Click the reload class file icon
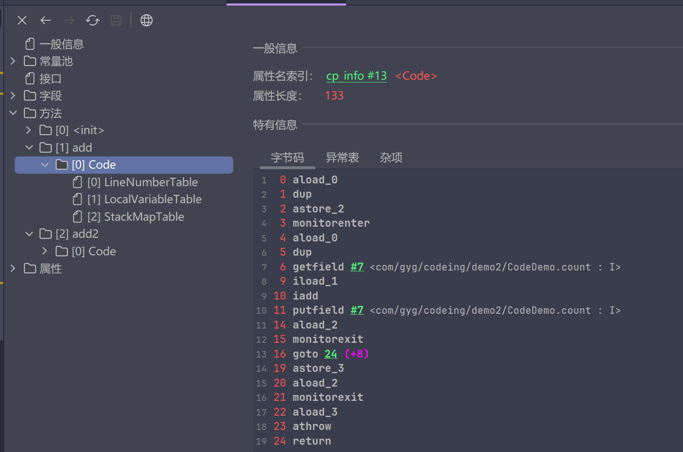 [x=92, y=20]
